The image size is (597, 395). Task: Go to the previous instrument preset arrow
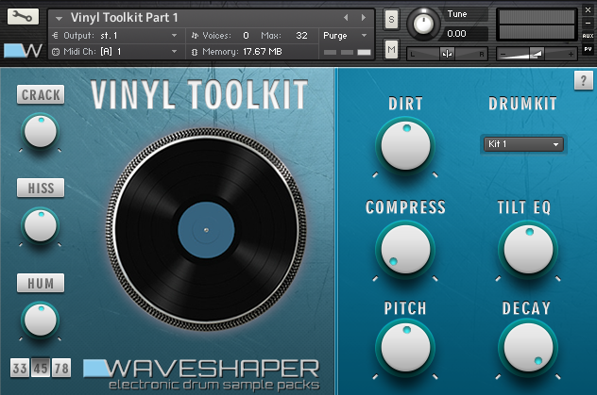point(346,18)
